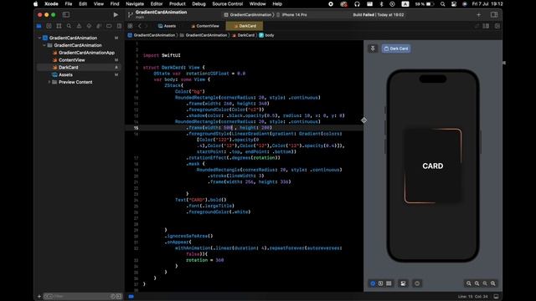The height and width of the screenshot is (301, 536).
Task: Open the preview Variants grid mode
Action: tap(389, 283)
